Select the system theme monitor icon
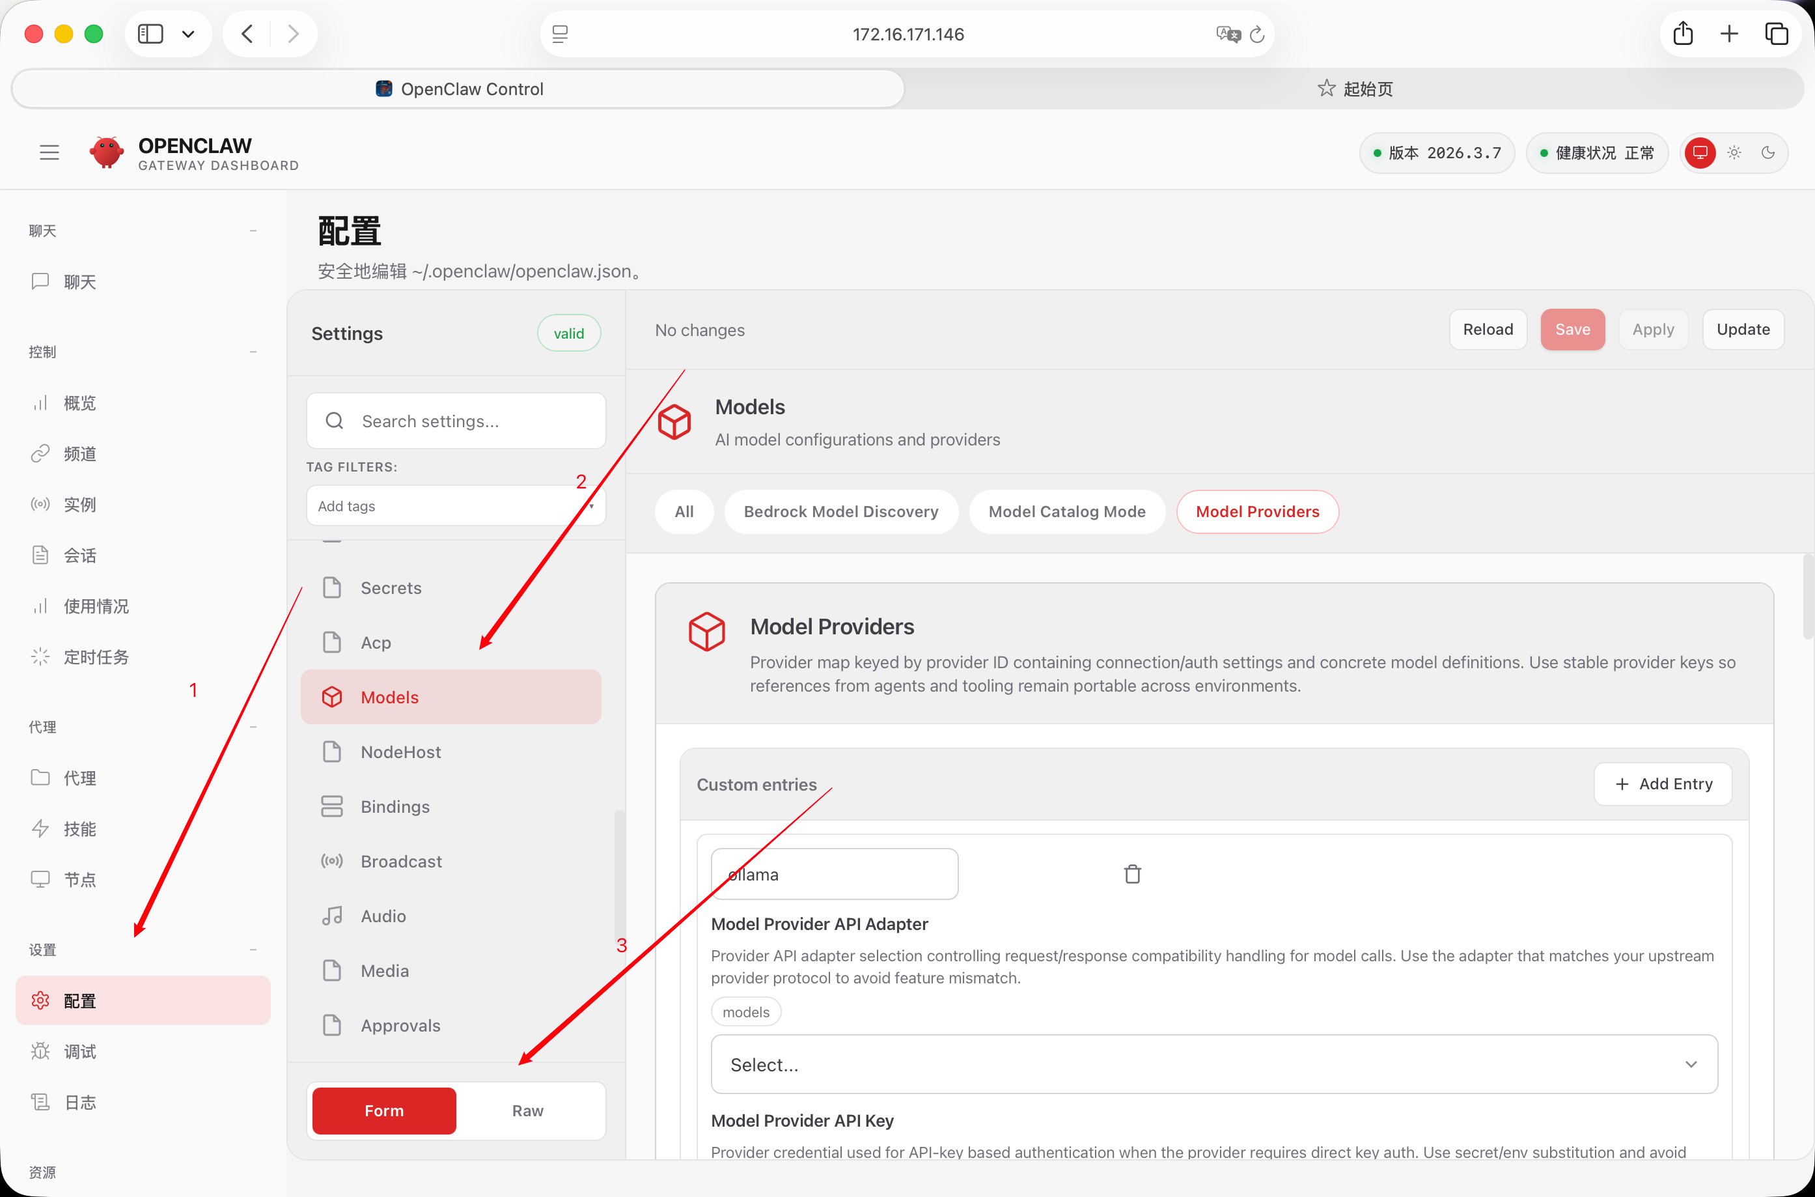Viewport: 1815px width, 1197px height. coord(1700,152)
